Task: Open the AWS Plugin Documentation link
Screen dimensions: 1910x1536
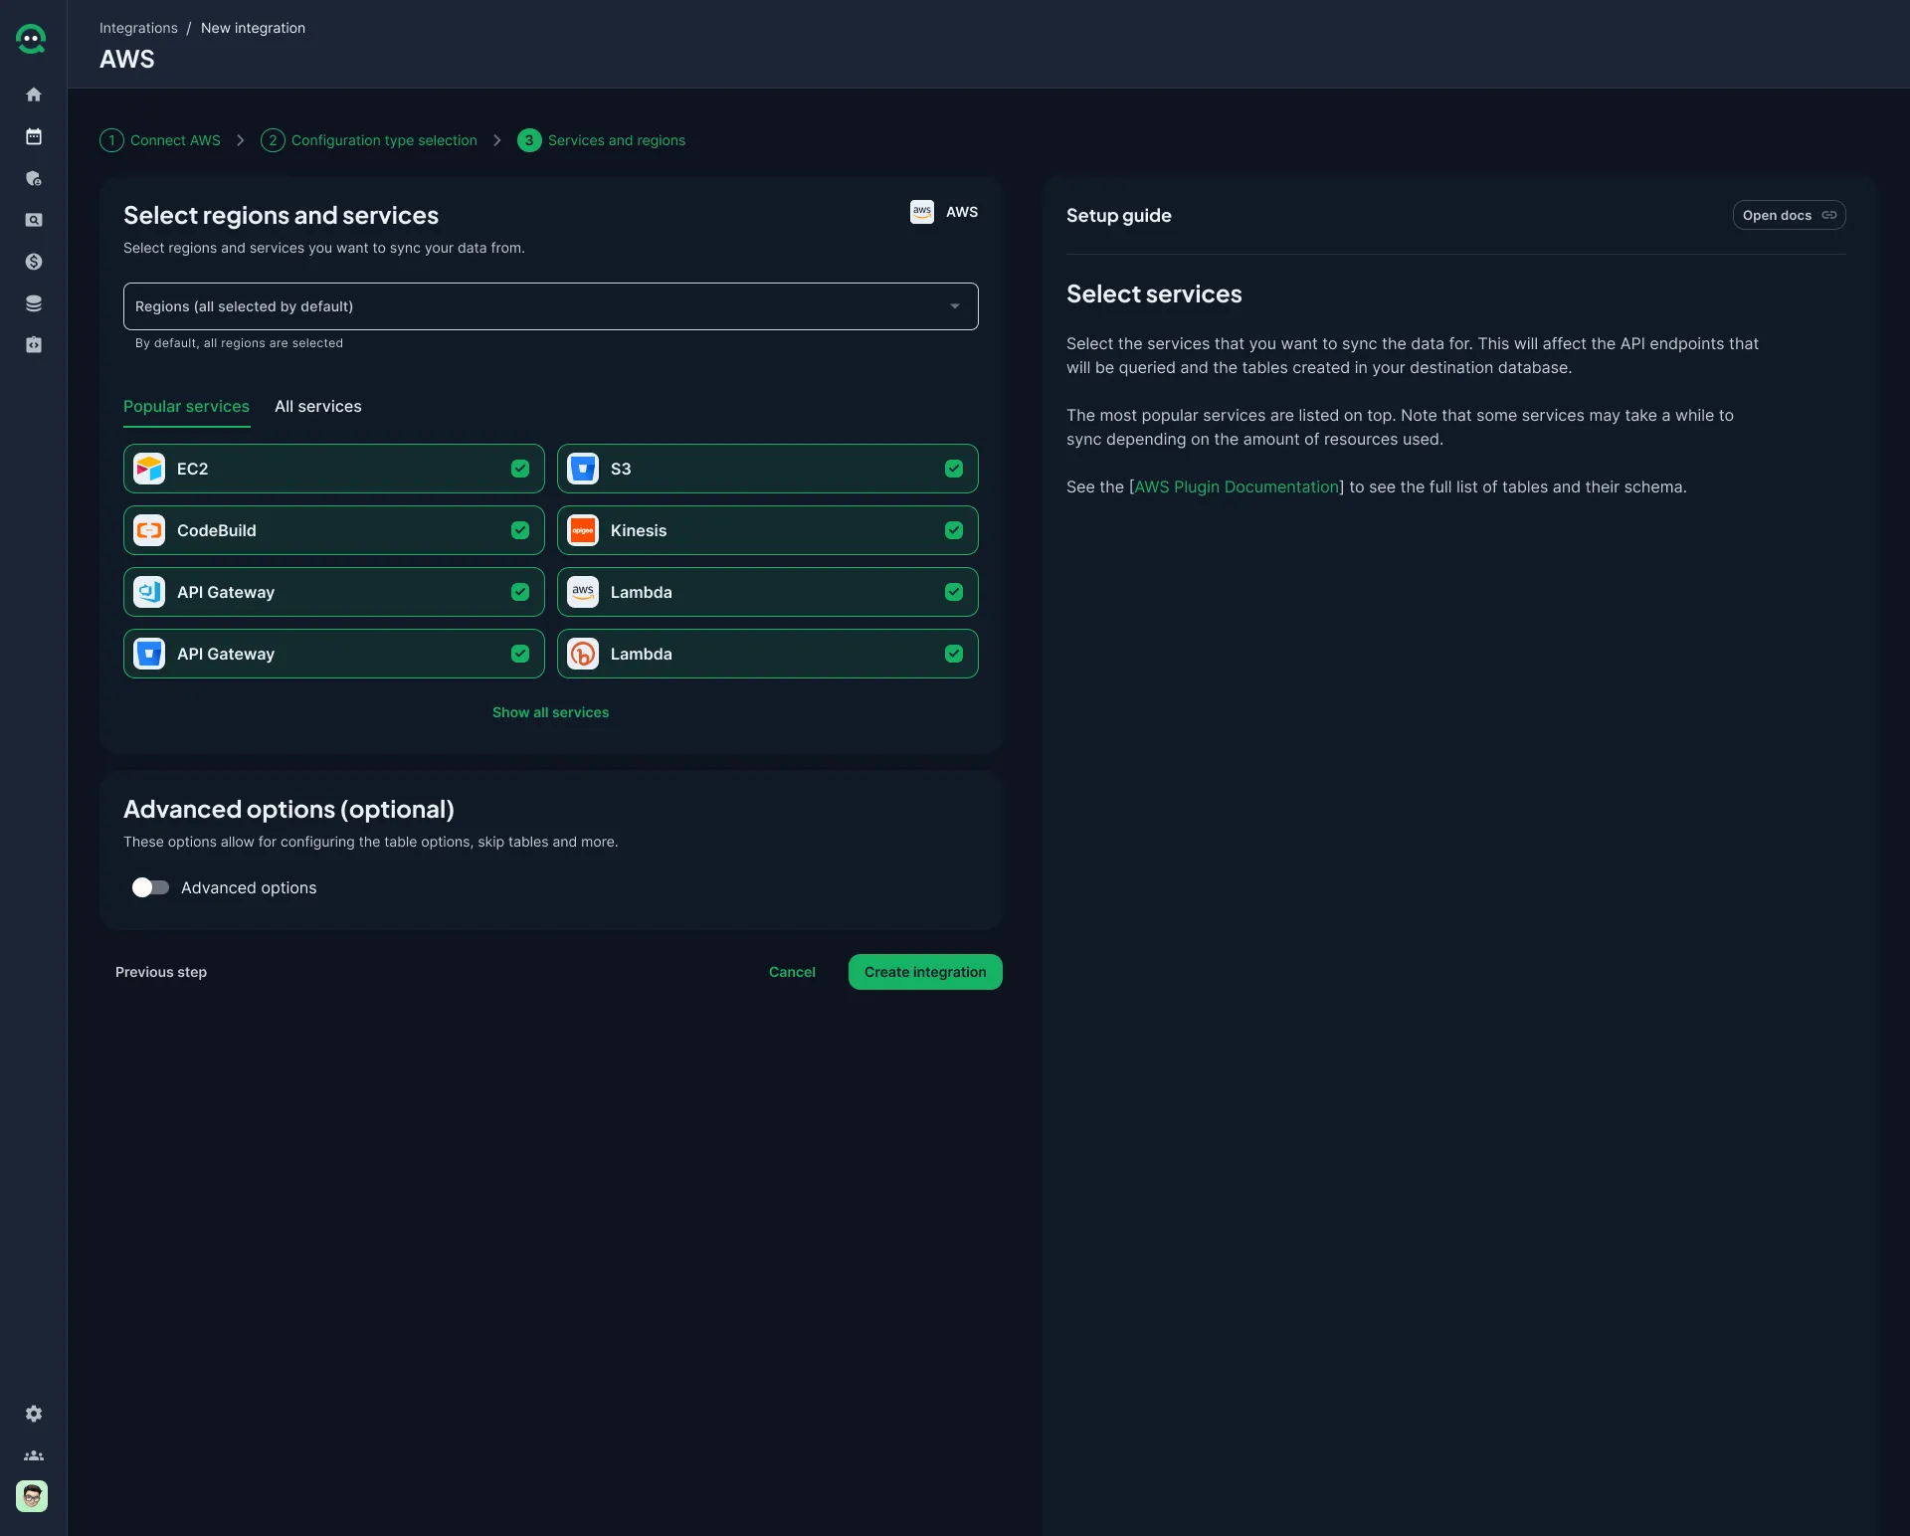Action: (x=1237, y=486)
